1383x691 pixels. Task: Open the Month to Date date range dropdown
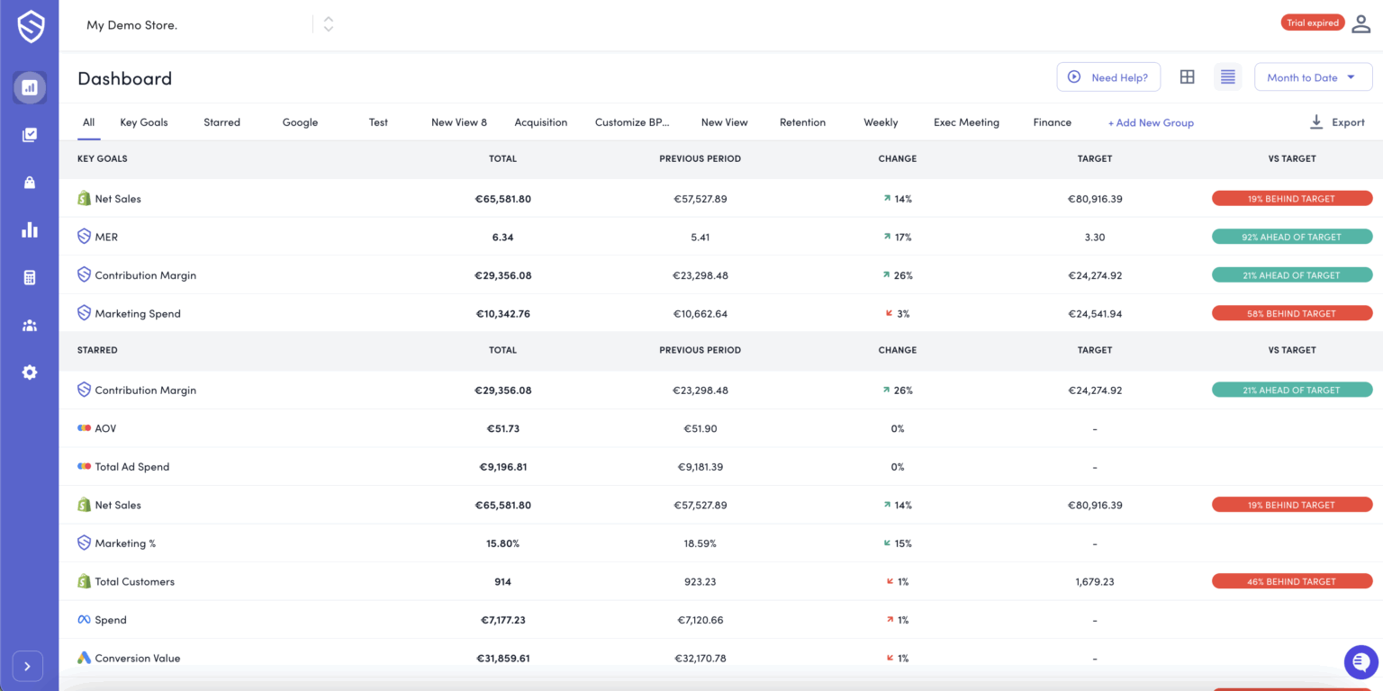pyautogui.click(x=1313, y=76)
